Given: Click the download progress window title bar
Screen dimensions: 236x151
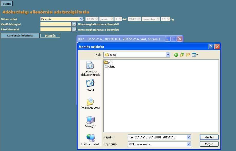Looking at the screenshot, I should [121, 39].
